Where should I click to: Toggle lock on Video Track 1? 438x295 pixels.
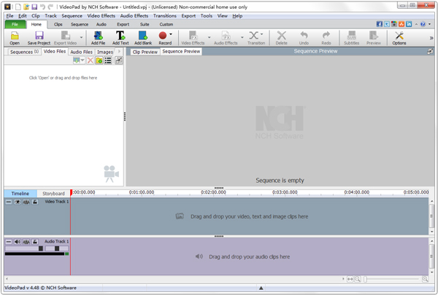pos(34,202)
